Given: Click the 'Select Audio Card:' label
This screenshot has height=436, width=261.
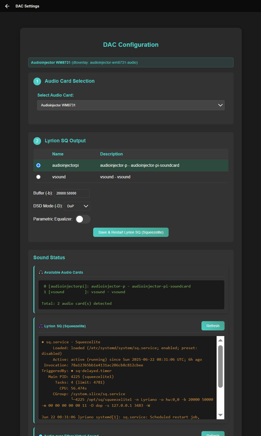Looking at the screenshot, I should tap(55, 95).
